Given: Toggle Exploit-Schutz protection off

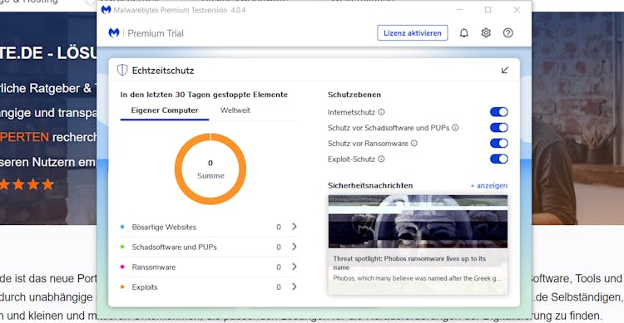Looking at the screenshot, I should 498,159.
